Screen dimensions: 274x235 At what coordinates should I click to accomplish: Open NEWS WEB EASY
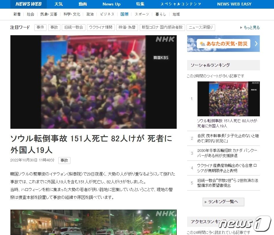pyautogui.click(x=234, y=4)
